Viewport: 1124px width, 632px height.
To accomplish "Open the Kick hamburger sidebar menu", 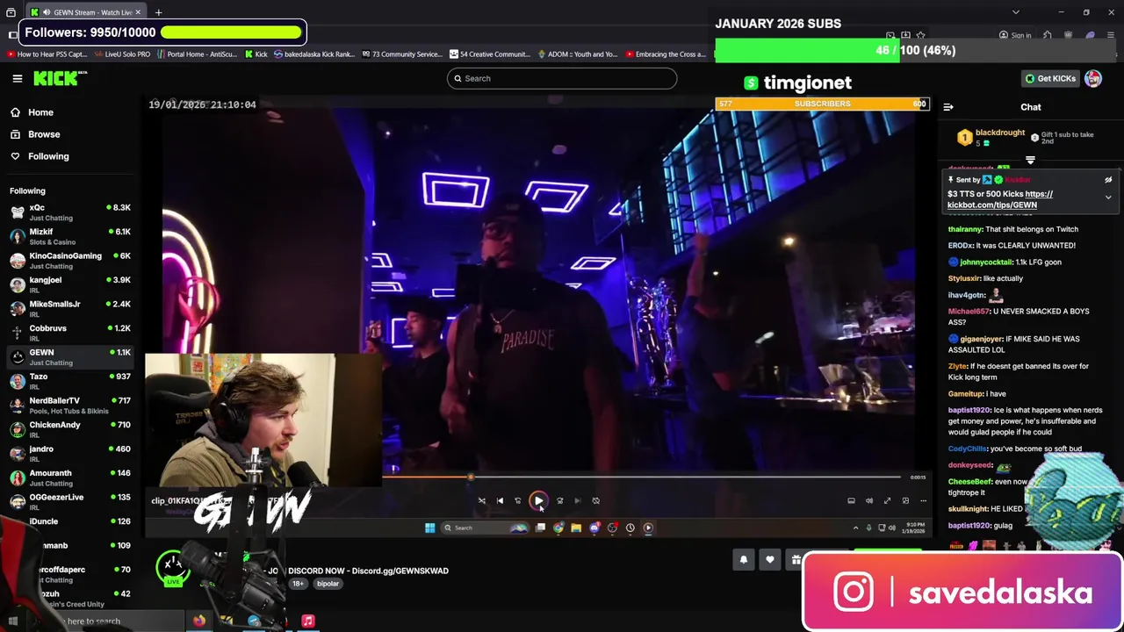I will pyautogui.click(x=17, y=78).
